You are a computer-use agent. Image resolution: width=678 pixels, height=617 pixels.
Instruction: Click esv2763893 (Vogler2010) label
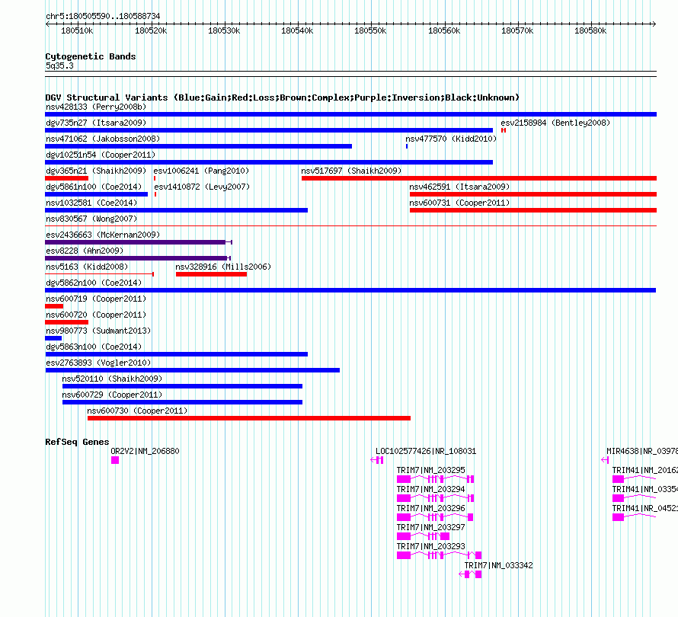(98, 363)
